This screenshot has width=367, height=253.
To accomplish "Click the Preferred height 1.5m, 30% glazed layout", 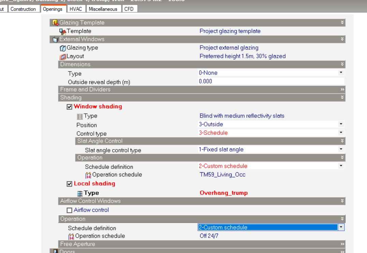I will tap(243, 56).
